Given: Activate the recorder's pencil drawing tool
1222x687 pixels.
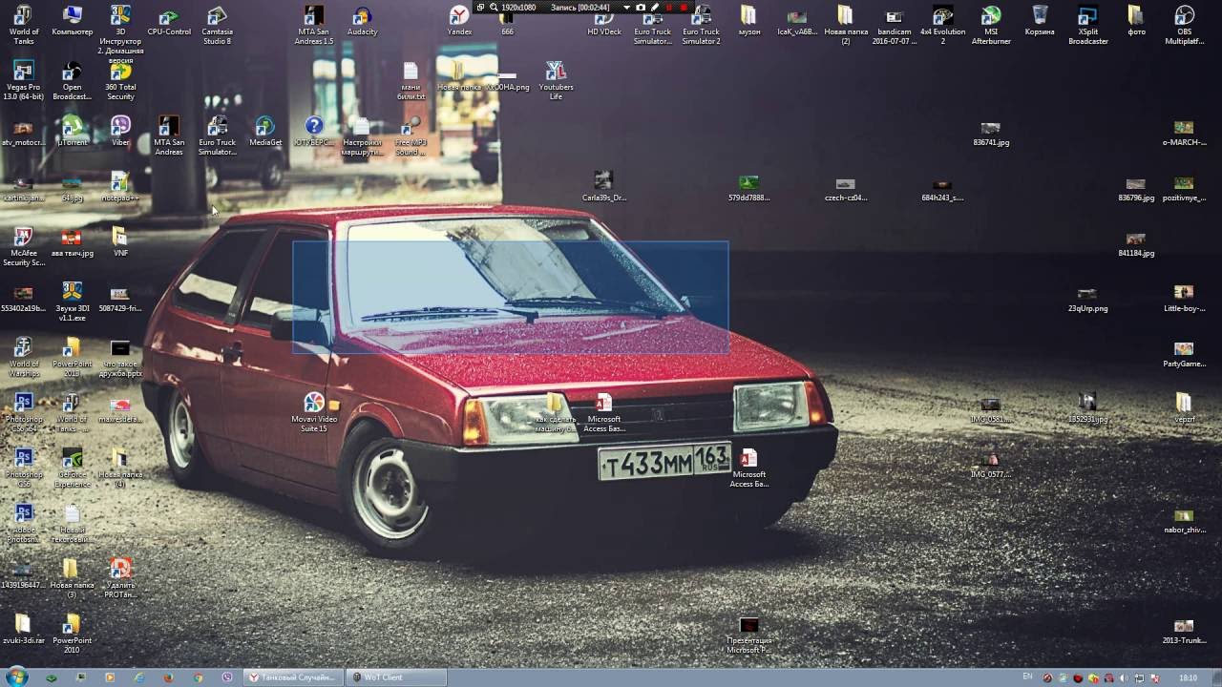Looking at the screenshot, I should point(655,7).
